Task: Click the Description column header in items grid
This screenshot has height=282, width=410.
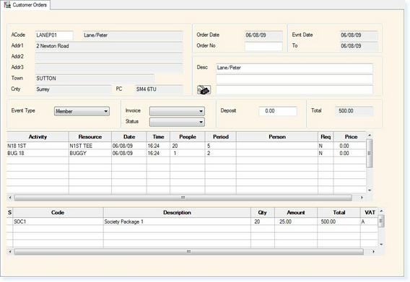Action: pyautogui.click(x=177, y=213)
